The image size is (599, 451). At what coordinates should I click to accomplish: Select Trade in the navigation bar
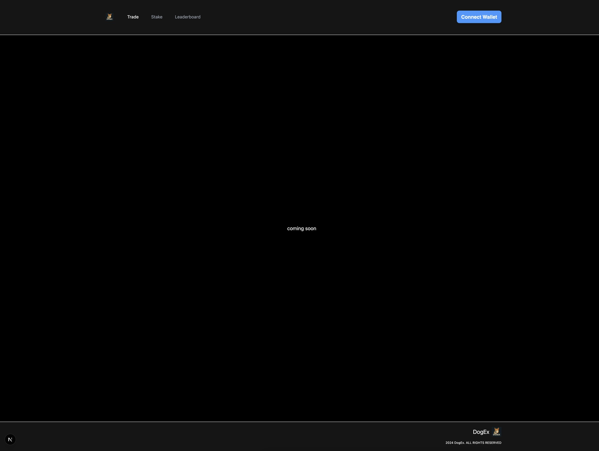(133, 17)
